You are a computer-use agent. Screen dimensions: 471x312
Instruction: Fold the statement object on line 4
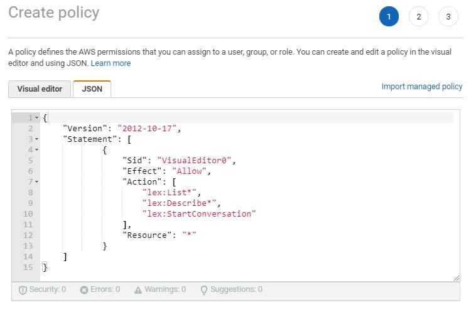pos(37,150)
